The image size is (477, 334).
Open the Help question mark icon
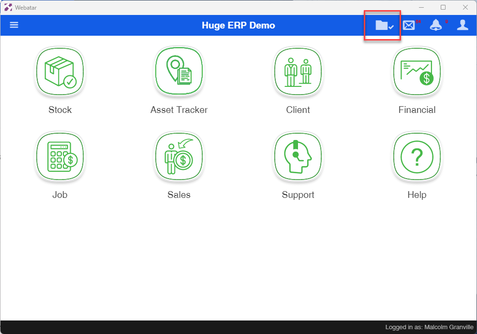(417, 157)
